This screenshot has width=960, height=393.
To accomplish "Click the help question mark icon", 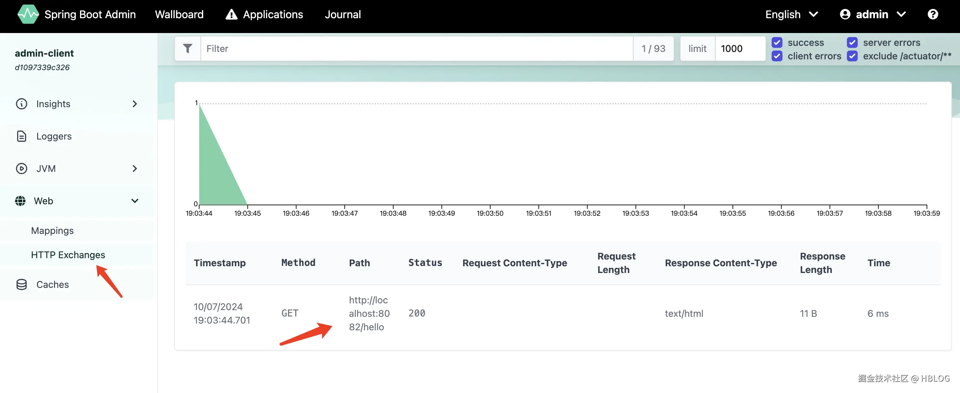I will click(932, 14).
